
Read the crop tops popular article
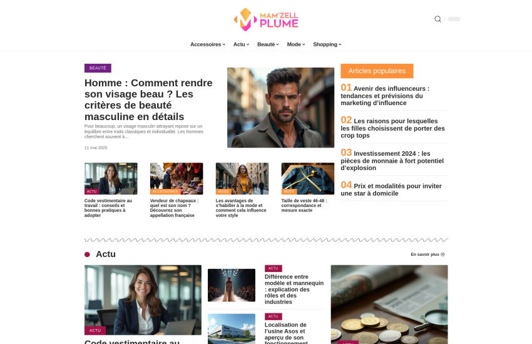click(x=392, y=128)
